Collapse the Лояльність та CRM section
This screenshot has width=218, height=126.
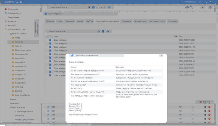click(x=16, y=30)
